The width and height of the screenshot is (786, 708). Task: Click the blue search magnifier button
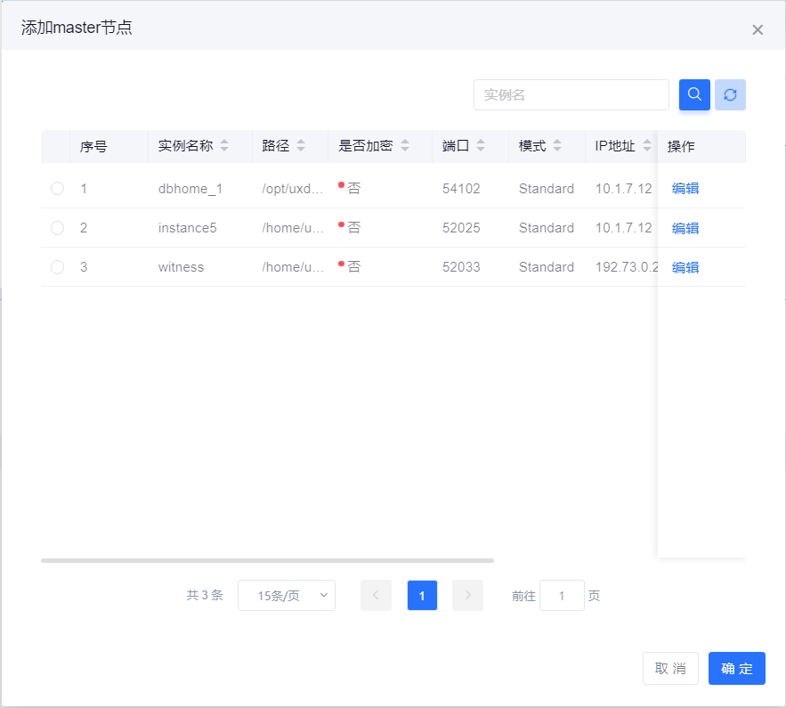tap(694, 94)
